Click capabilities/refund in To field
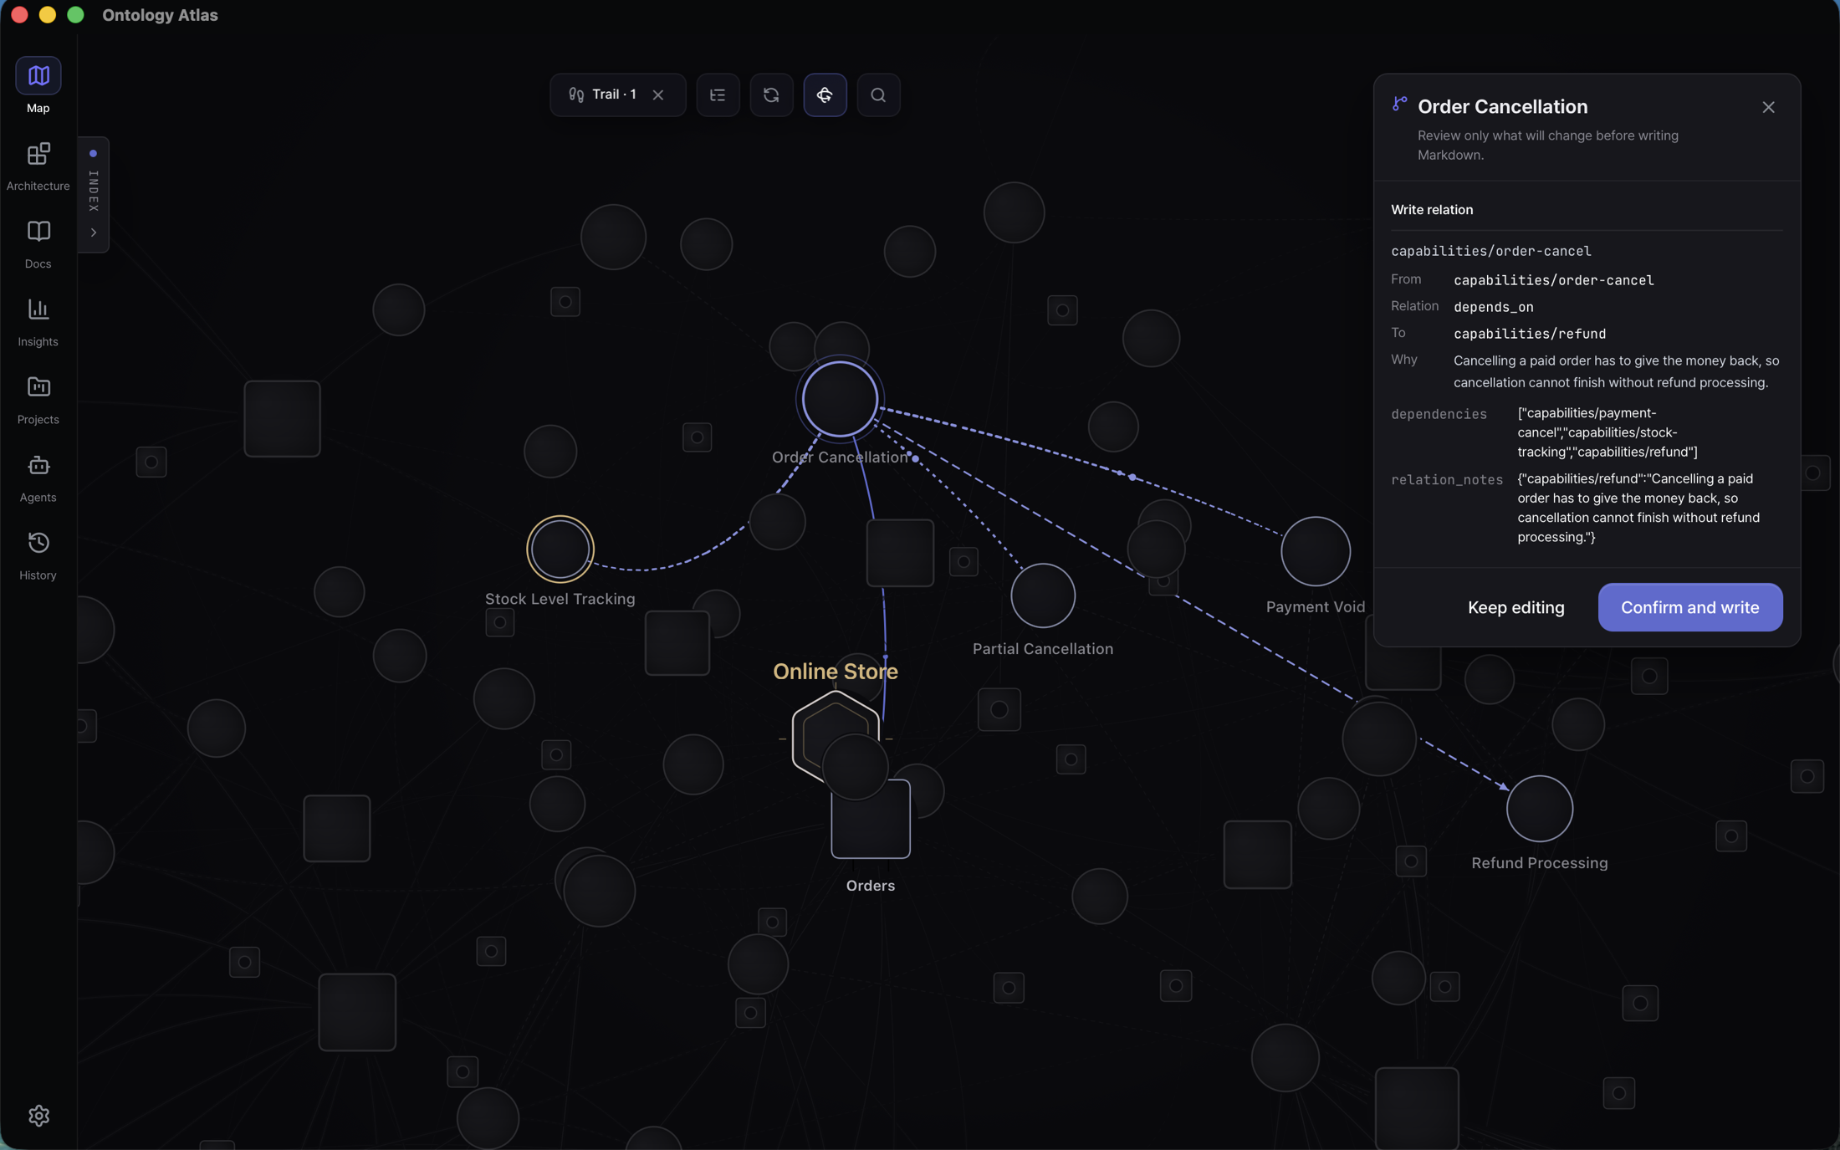Image resolution: width=1840 pixels, height=1150 pixels. [x=1529, y=334]
